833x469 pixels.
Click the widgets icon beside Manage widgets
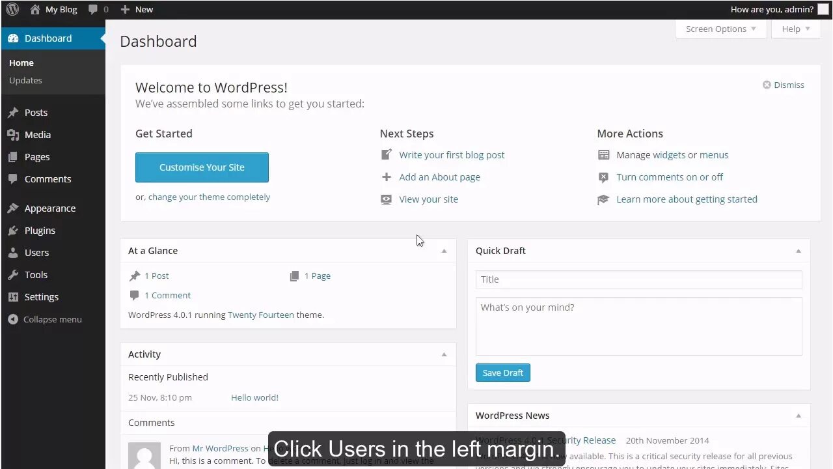604,155
